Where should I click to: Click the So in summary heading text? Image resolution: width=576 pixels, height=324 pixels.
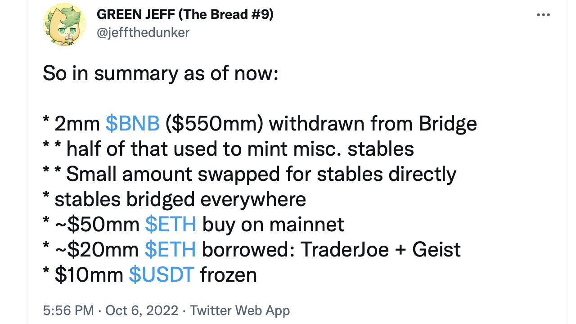click(x=161, y=73)
